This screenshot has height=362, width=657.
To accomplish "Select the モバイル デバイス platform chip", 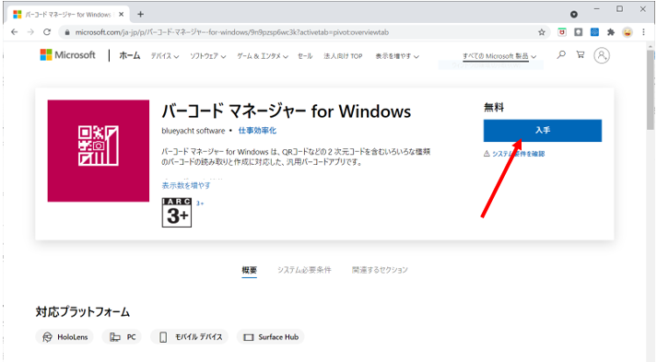I will click(190, 337).
